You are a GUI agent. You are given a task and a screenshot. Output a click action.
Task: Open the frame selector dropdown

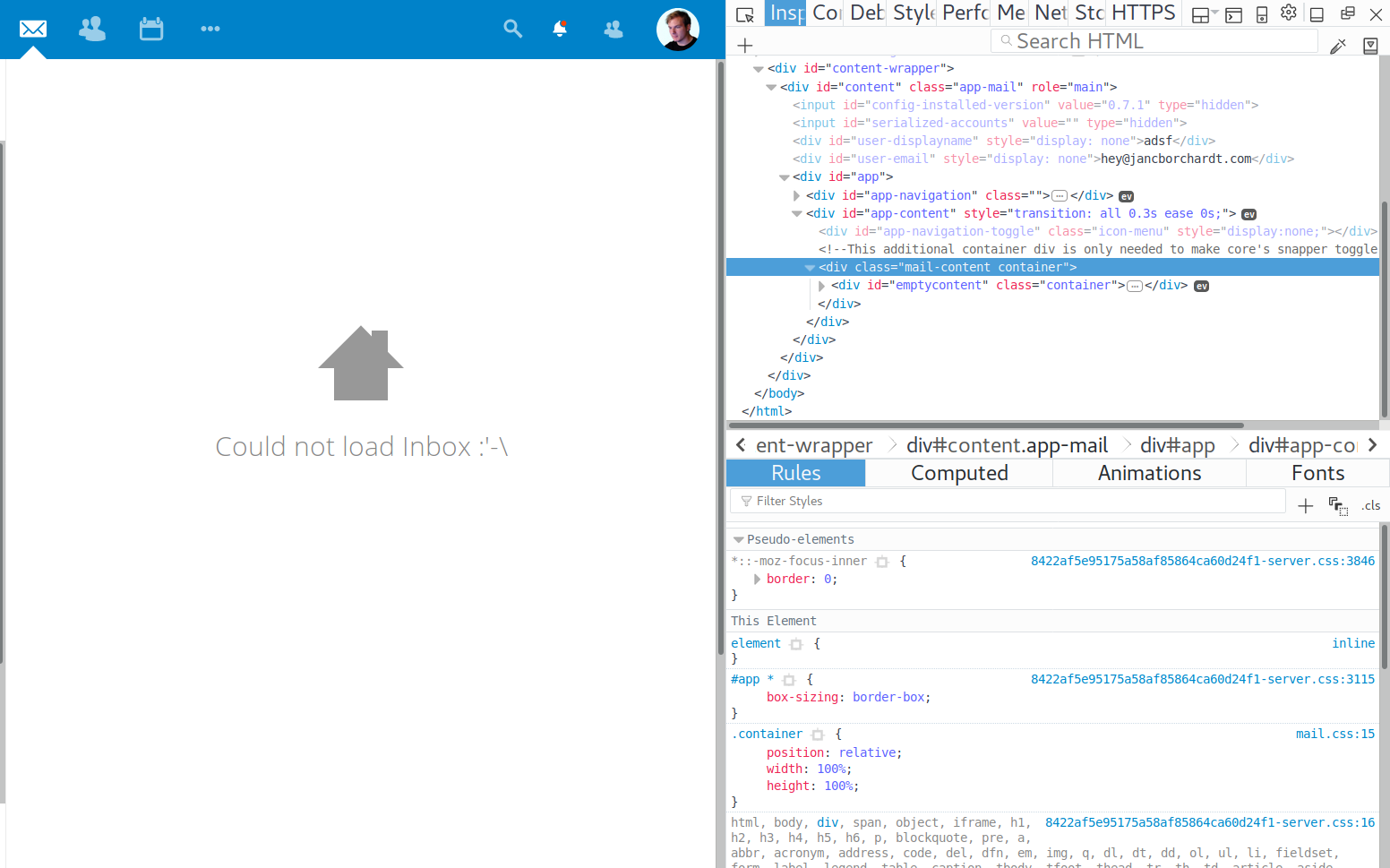pos(1205,14)
